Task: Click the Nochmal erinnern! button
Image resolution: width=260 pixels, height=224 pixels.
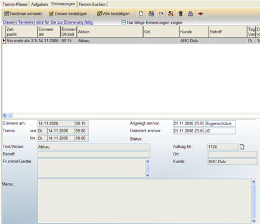Action: [23, 14]
